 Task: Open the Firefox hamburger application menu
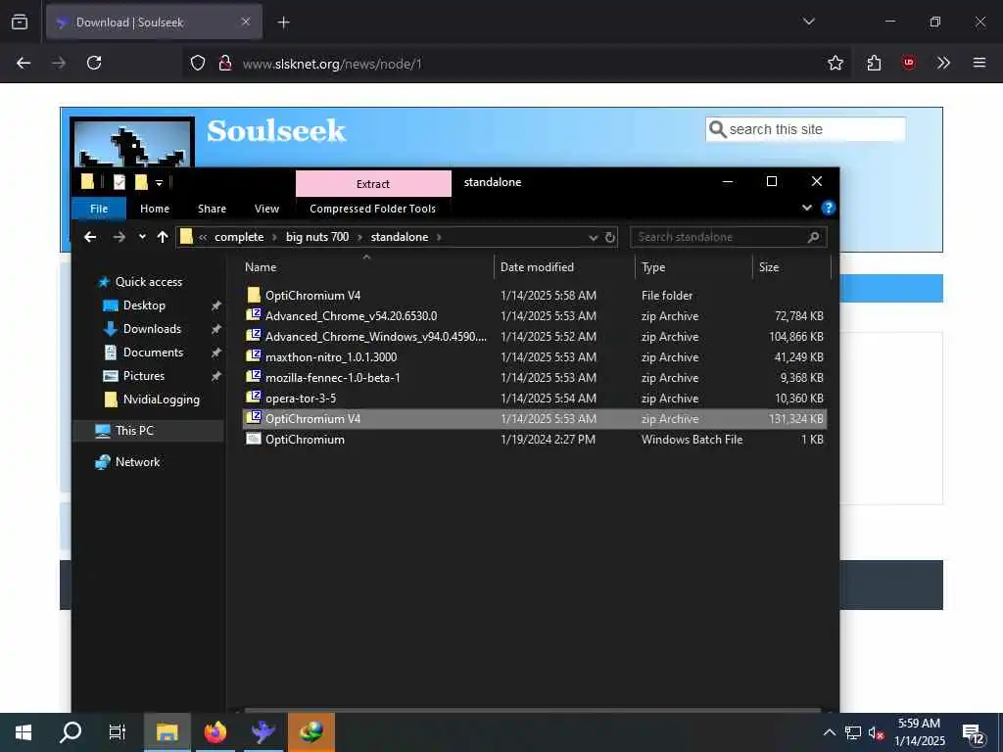tap(979, 63)
